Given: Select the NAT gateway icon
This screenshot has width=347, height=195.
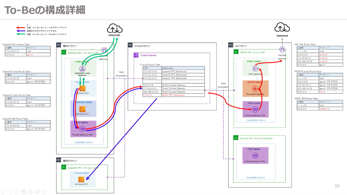Looking at the screenshot, I should 255,68.
